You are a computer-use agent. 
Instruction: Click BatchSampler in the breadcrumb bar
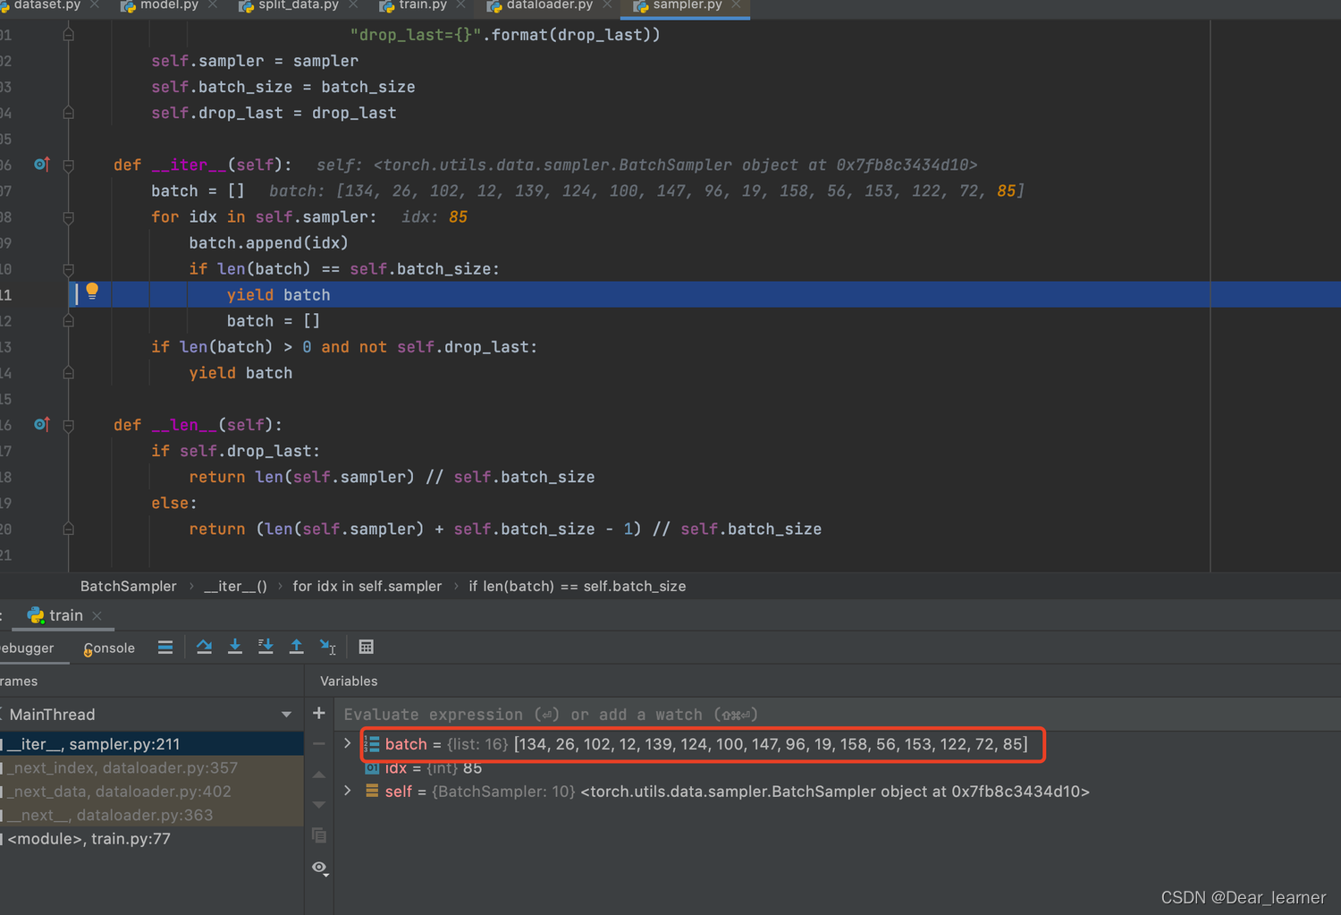point(129,586)
